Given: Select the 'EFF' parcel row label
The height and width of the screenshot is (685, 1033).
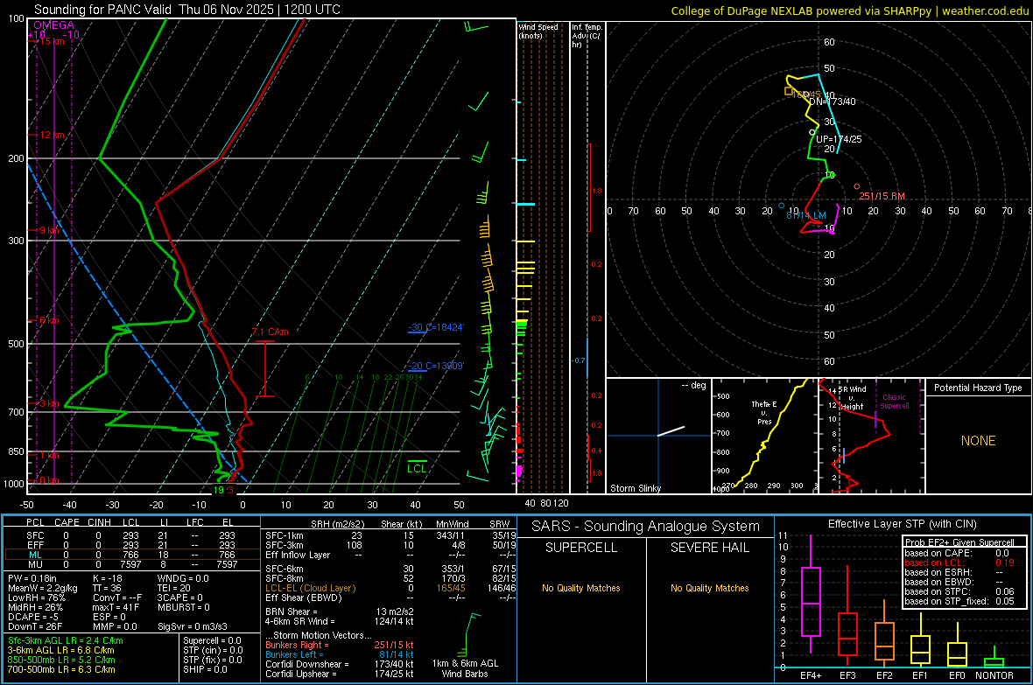Looking at the screenshot, I should click(35, 545).
